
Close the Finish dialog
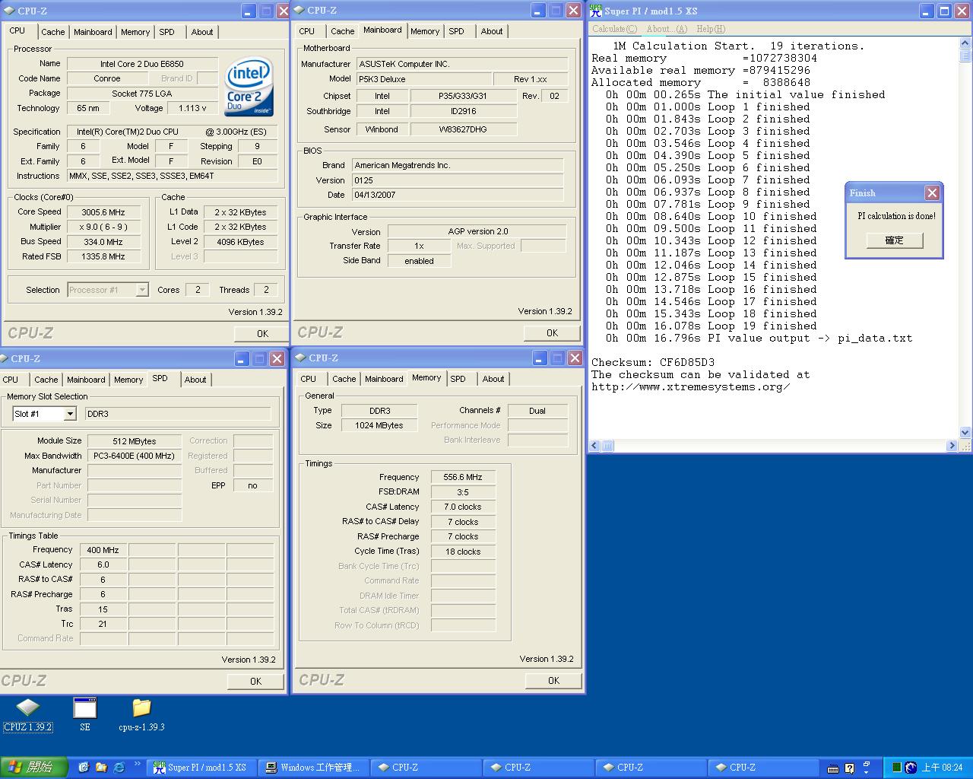click(x=932, y=192)
